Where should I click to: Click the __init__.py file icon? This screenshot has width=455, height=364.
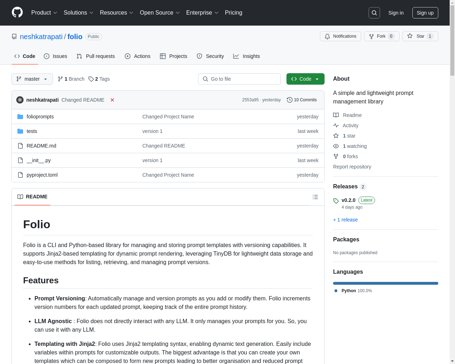20,160
